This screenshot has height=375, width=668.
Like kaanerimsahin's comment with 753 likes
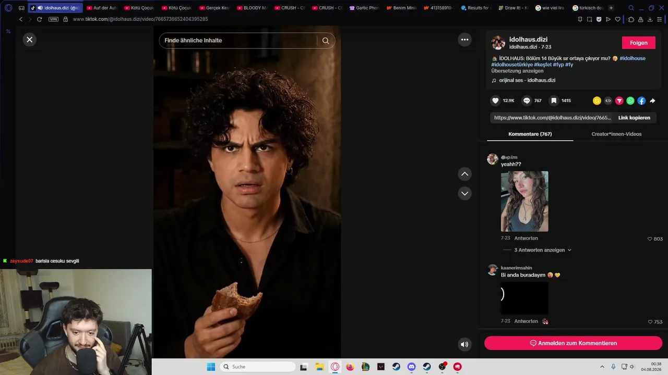(x=650, y=322)
